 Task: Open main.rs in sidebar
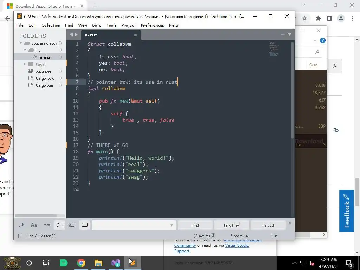tap(46, 57)
